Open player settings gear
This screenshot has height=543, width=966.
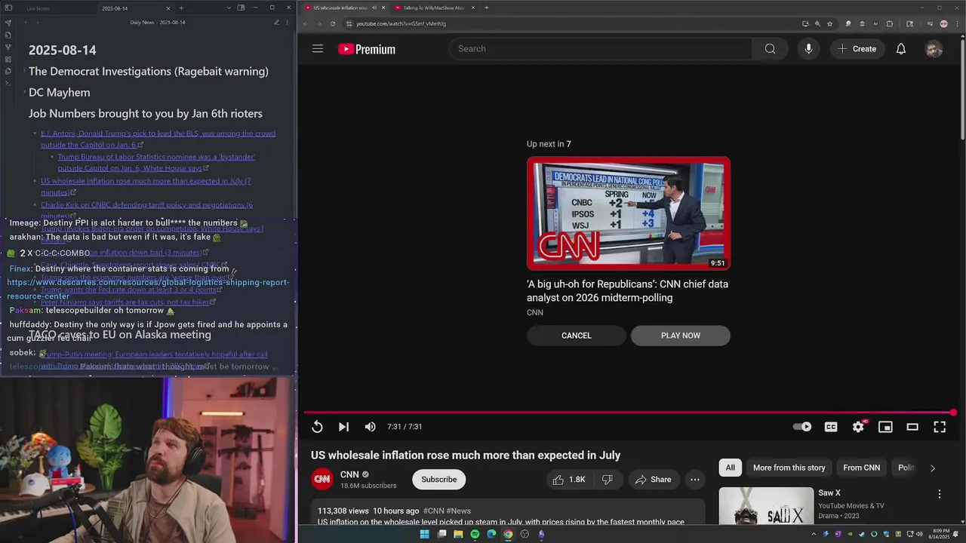[x=858, y=427]
